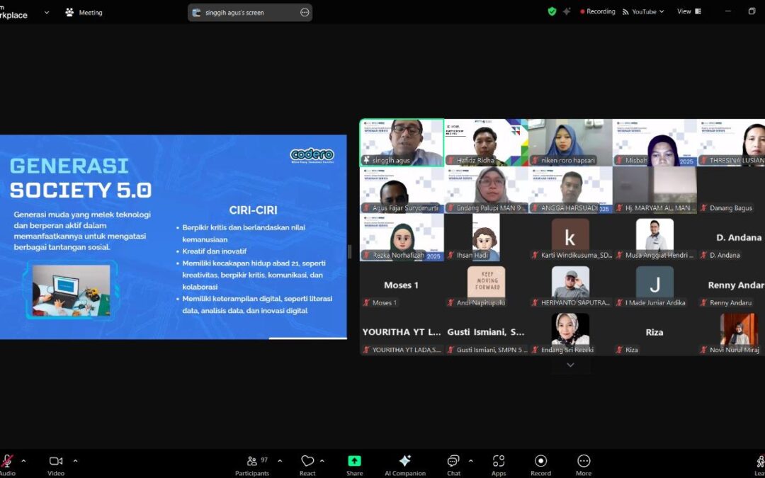Screen dimensions: 765x478
Task: Click the slide title GENERASI SOCIETY 5.0
Action: pyautogui.click(x=81, y=178)
